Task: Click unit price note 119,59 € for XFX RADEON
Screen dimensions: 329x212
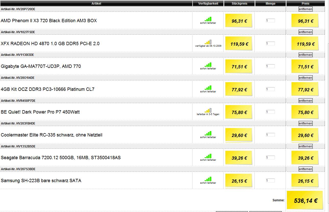Action: point(239,44)
